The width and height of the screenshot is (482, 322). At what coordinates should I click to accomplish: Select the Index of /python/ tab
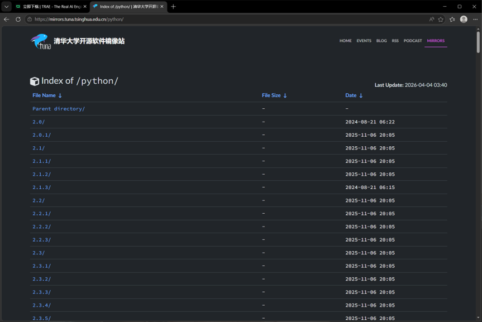click(128, 7)
